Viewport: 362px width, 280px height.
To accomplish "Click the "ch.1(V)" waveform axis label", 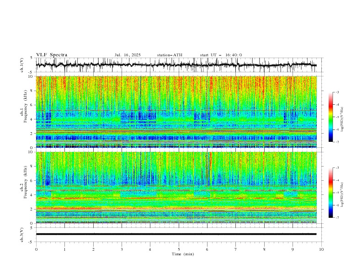I will click(22, 65).
